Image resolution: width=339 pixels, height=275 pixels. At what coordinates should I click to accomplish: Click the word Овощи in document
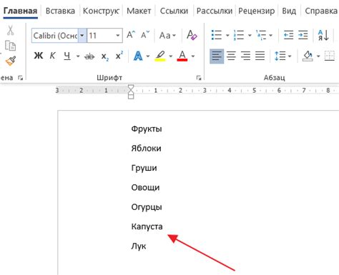[x=145, y=188]
